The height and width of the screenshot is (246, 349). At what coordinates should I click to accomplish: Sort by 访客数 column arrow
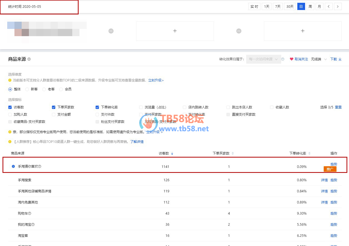172,153
